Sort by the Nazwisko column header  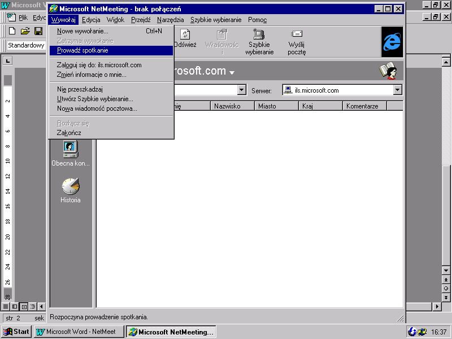[232, 106]
